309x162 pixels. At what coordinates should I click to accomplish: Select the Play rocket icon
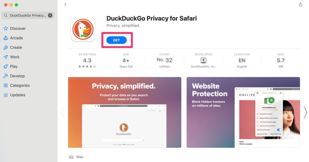point(6,67)
